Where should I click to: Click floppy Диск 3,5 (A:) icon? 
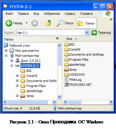17,60
